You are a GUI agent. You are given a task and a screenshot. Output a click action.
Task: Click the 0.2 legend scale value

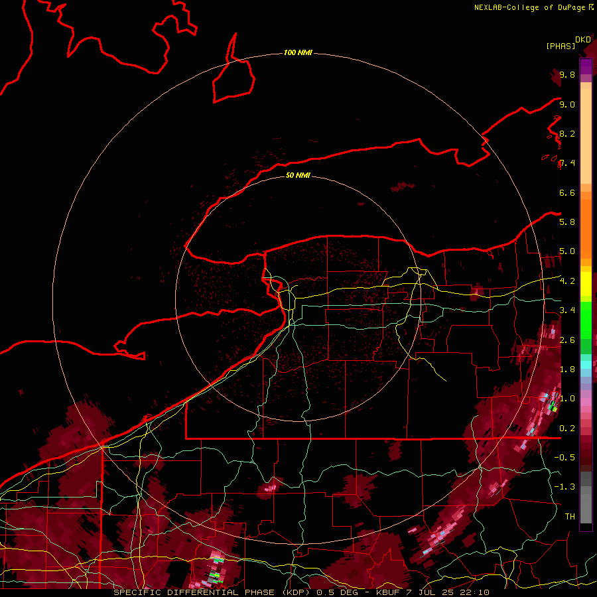[x=567, y=429]
